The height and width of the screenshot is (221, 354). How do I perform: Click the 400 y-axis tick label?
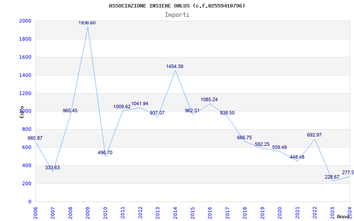tap(27, 165)
